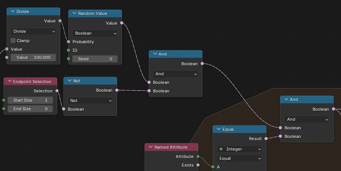Viewport: 341px width, 171px height.
Task: Click the Random Value output socket
Action: (122, 23)
